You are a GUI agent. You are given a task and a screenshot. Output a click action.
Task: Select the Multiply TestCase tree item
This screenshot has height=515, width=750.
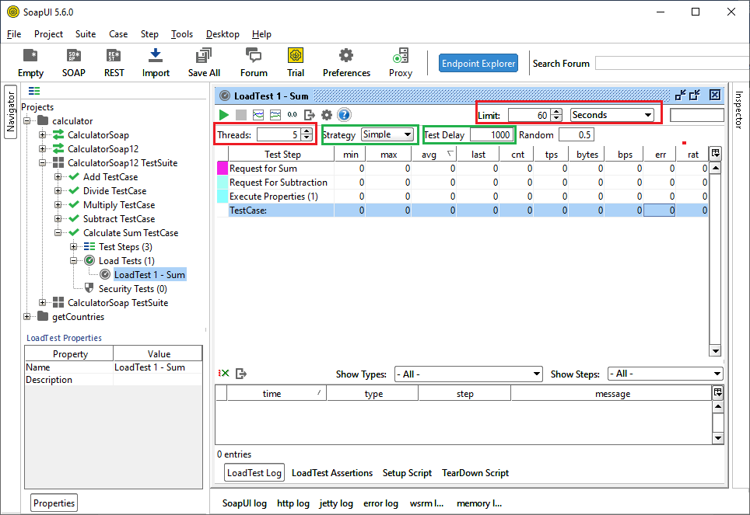pyautogui.click(x=119, y=204)
